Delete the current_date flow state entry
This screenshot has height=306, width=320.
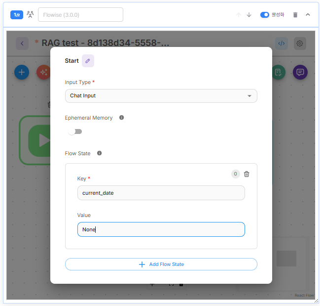247,174
